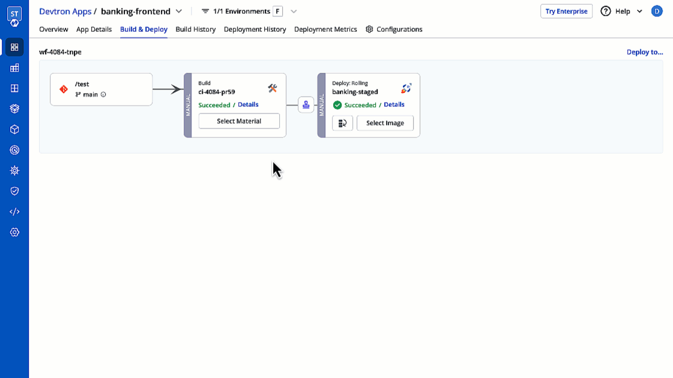
Task: Select the Resource Browser cube icon
Action: [x=14, y=129]
